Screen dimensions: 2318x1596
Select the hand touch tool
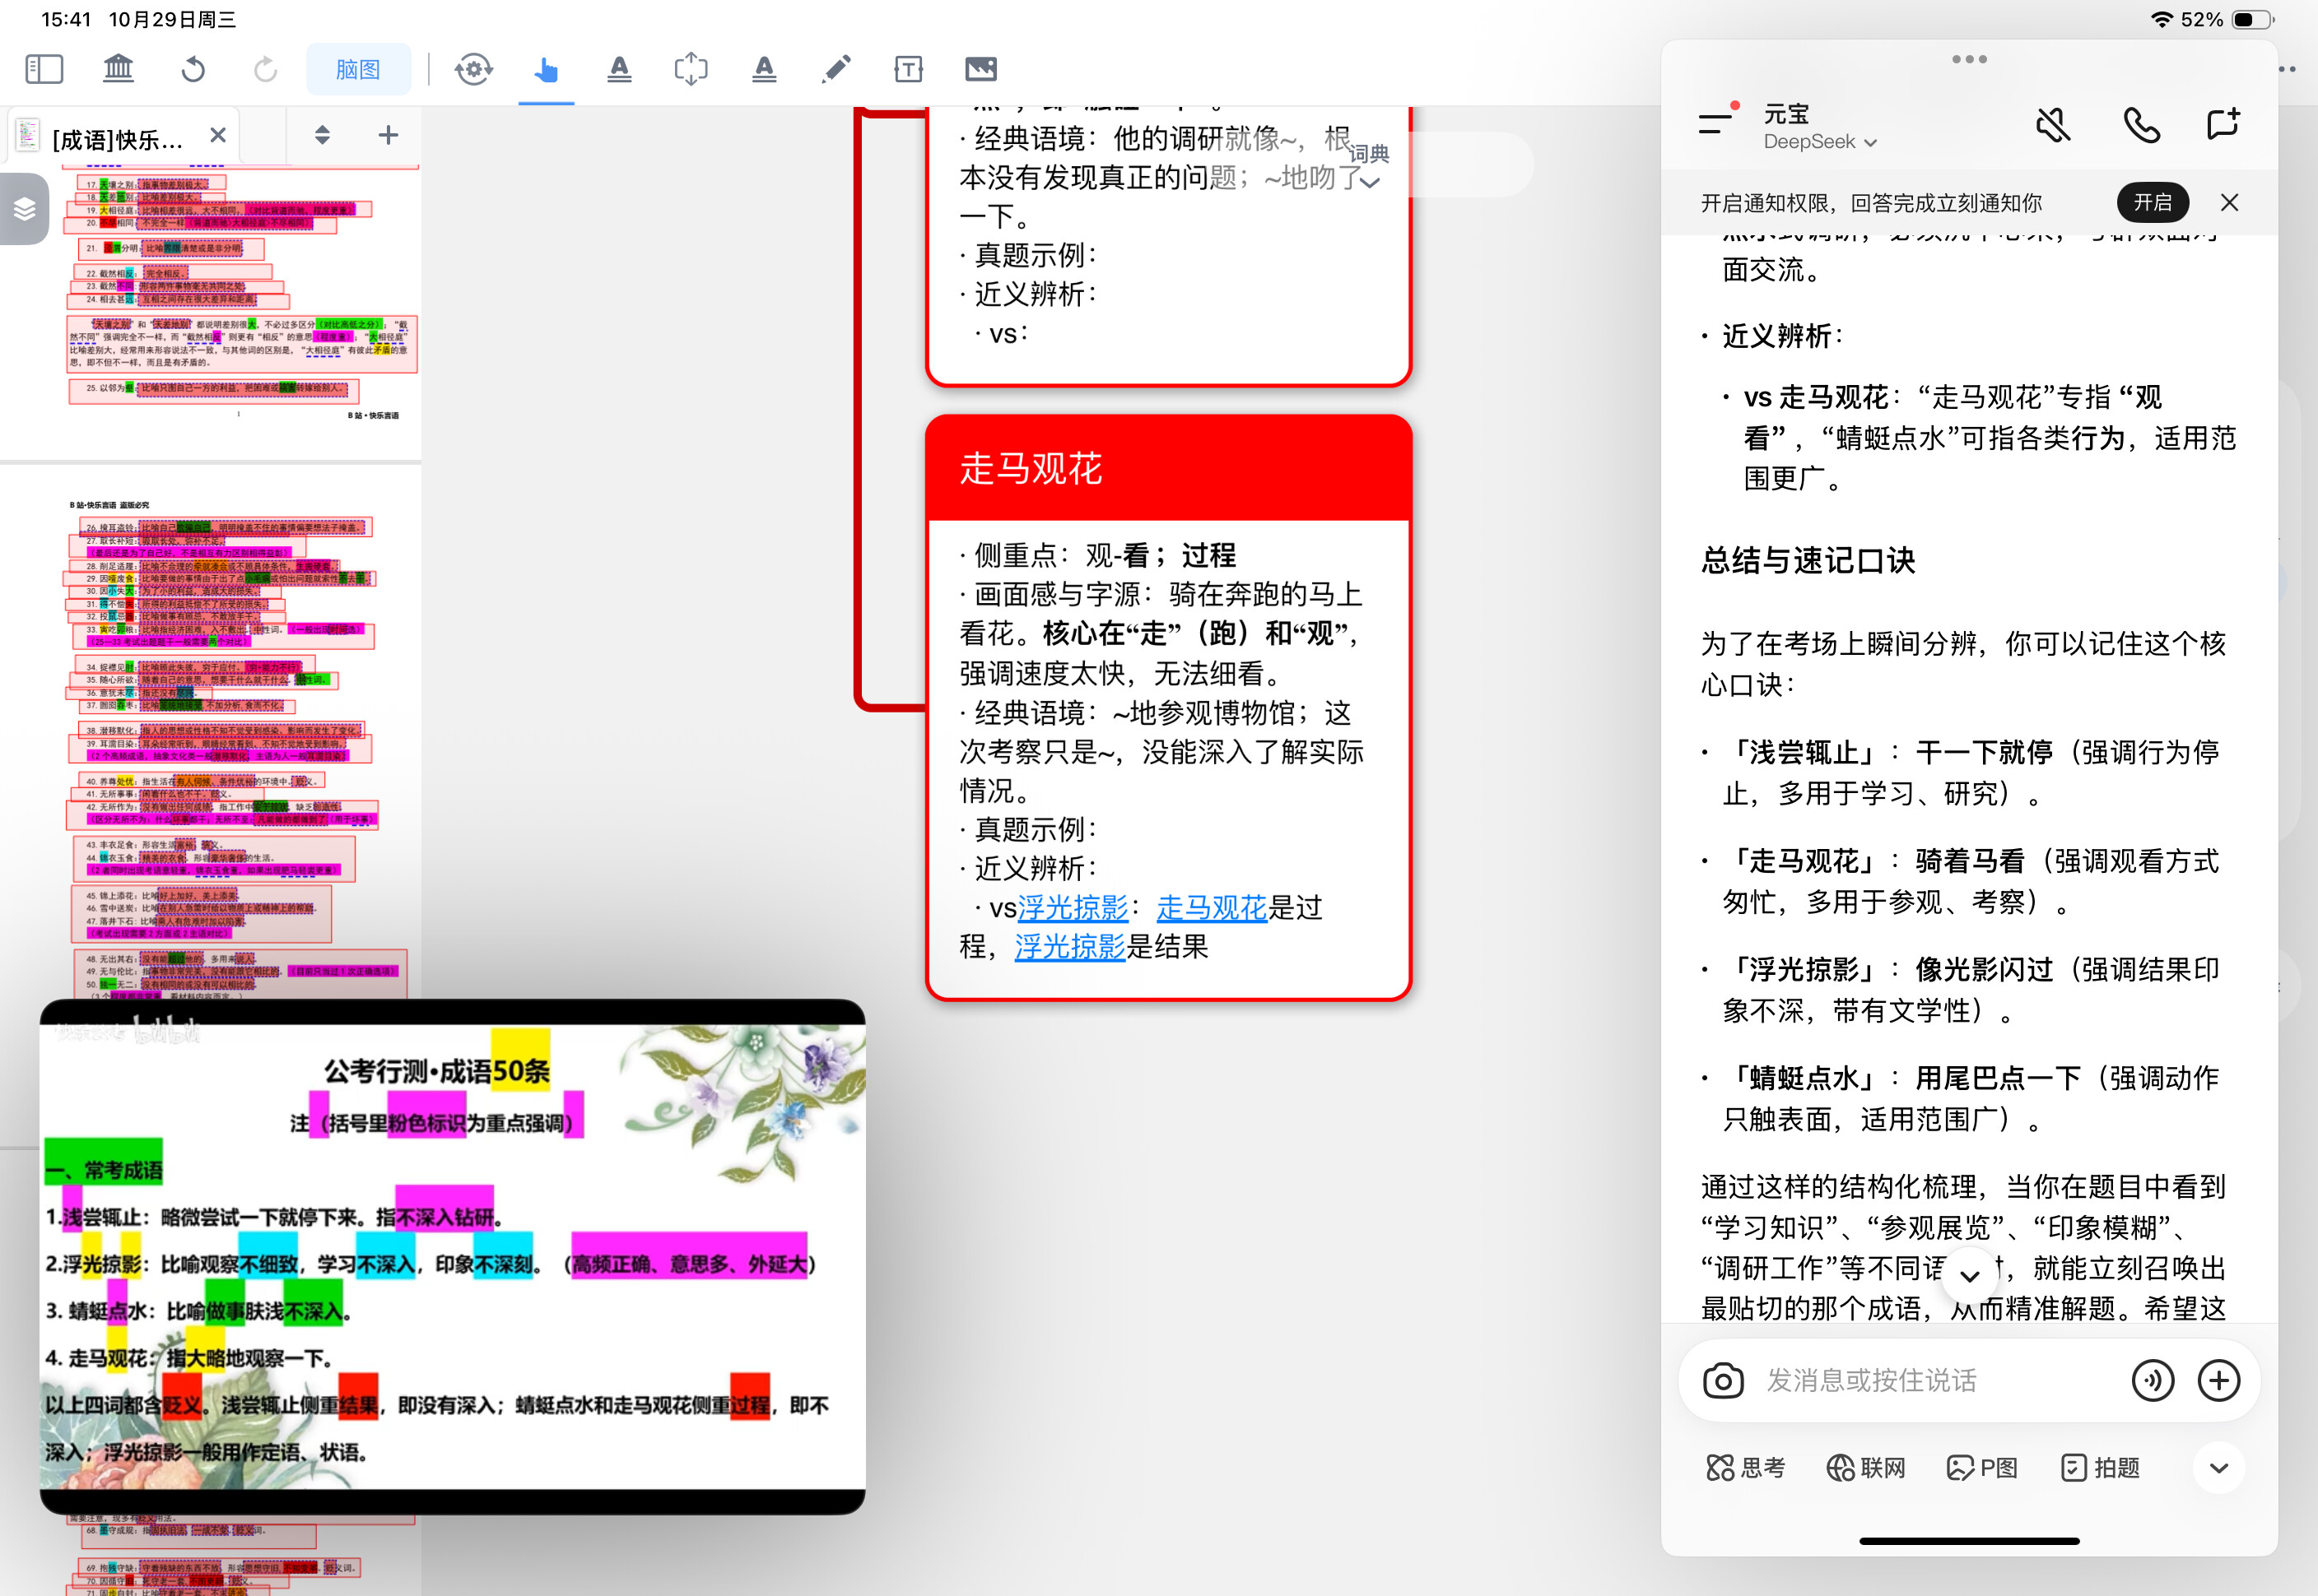[x=547, y=69]
